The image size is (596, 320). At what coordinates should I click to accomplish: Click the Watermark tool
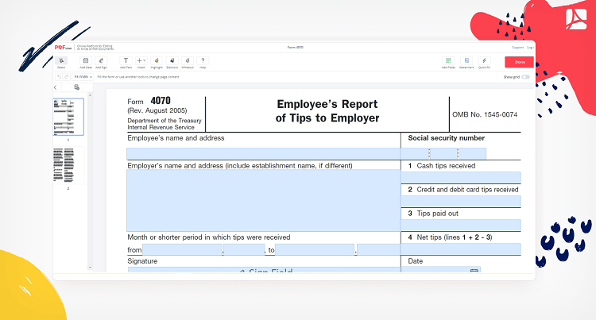(x=466, y=62)
